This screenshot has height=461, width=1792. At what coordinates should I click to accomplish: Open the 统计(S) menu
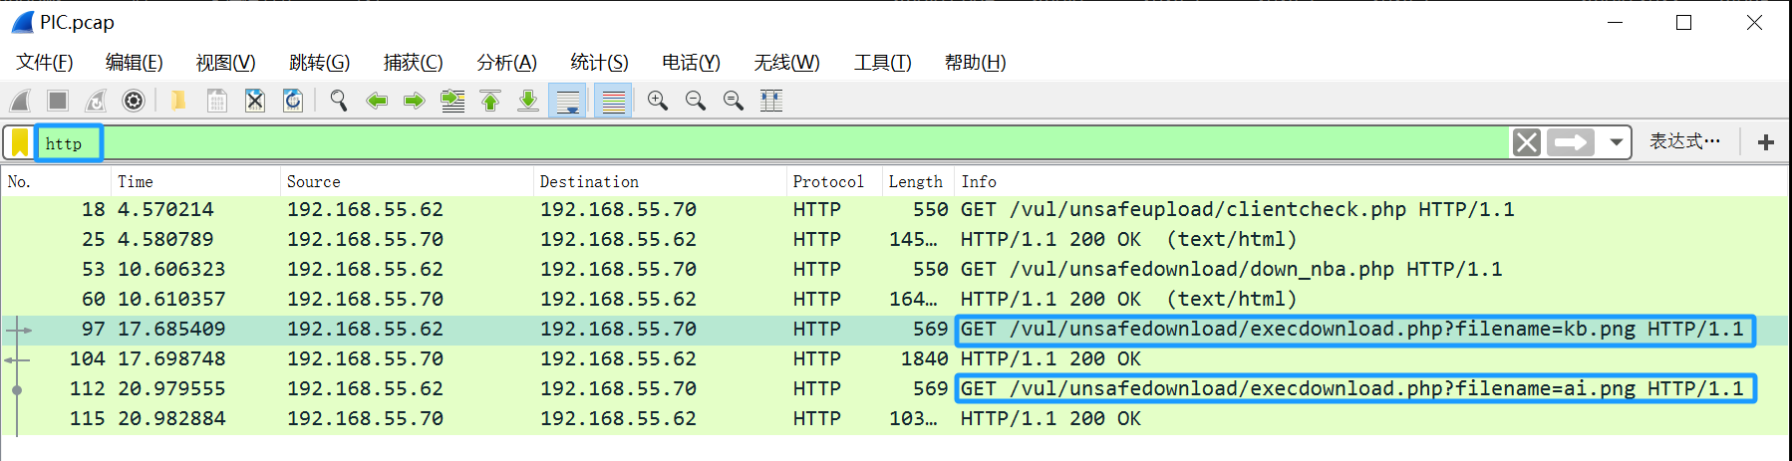[x=599, y=63]
